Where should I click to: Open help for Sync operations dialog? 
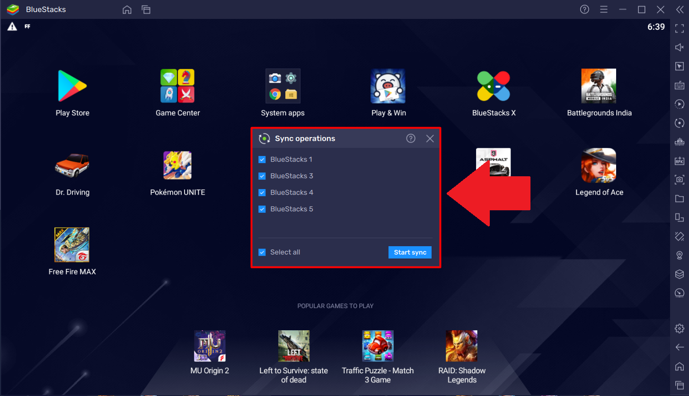[411, 138]
